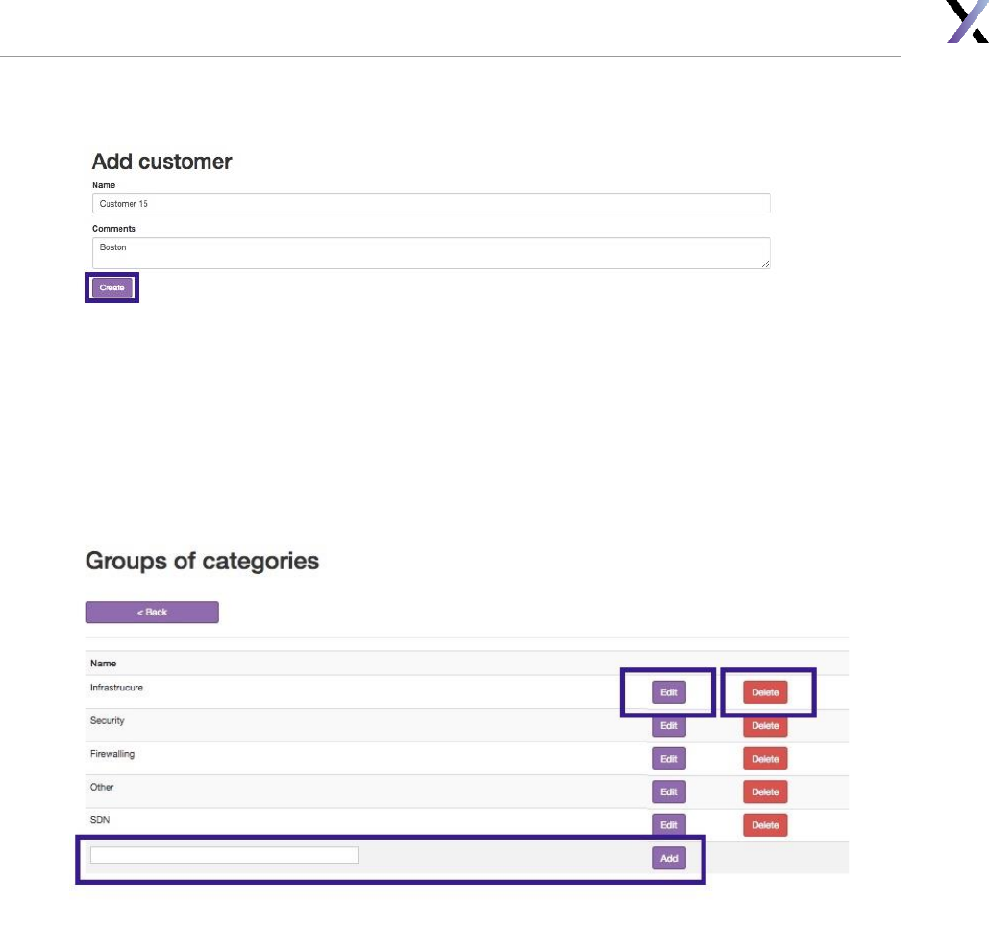Screen dimensions: 989x929
Task: Click inside the Comments text area
Action: pos(431,253)
